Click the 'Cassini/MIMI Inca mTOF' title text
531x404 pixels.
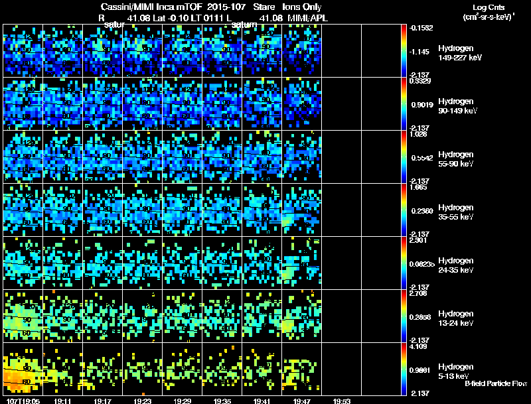click(151, 7)
